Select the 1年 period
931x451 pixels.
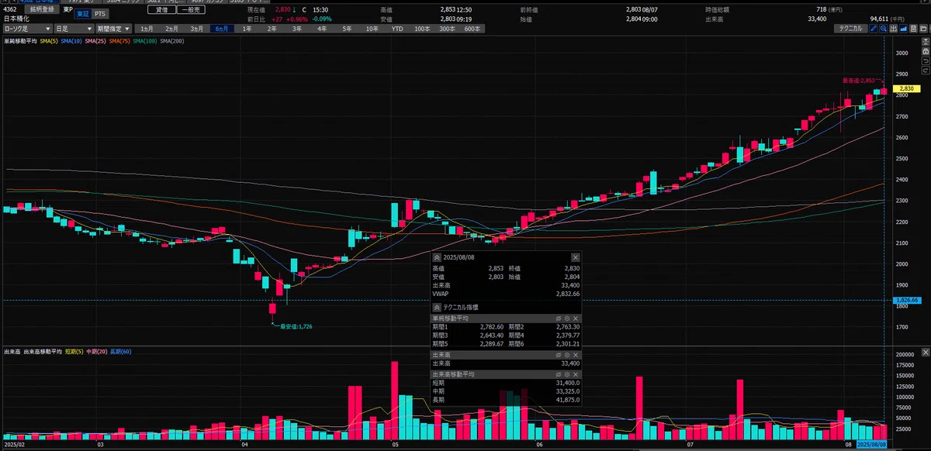(247, 29)
